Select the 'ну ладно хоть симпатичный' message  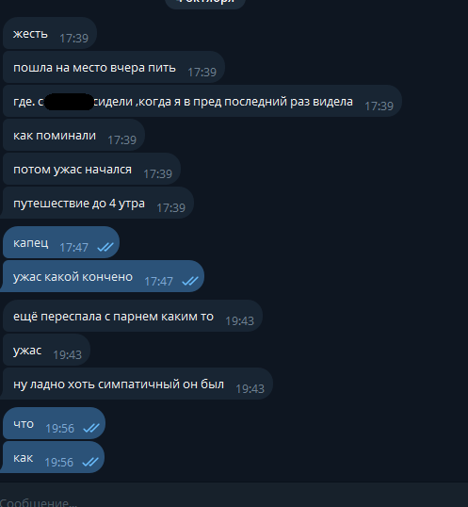click(x=137, y=384)
